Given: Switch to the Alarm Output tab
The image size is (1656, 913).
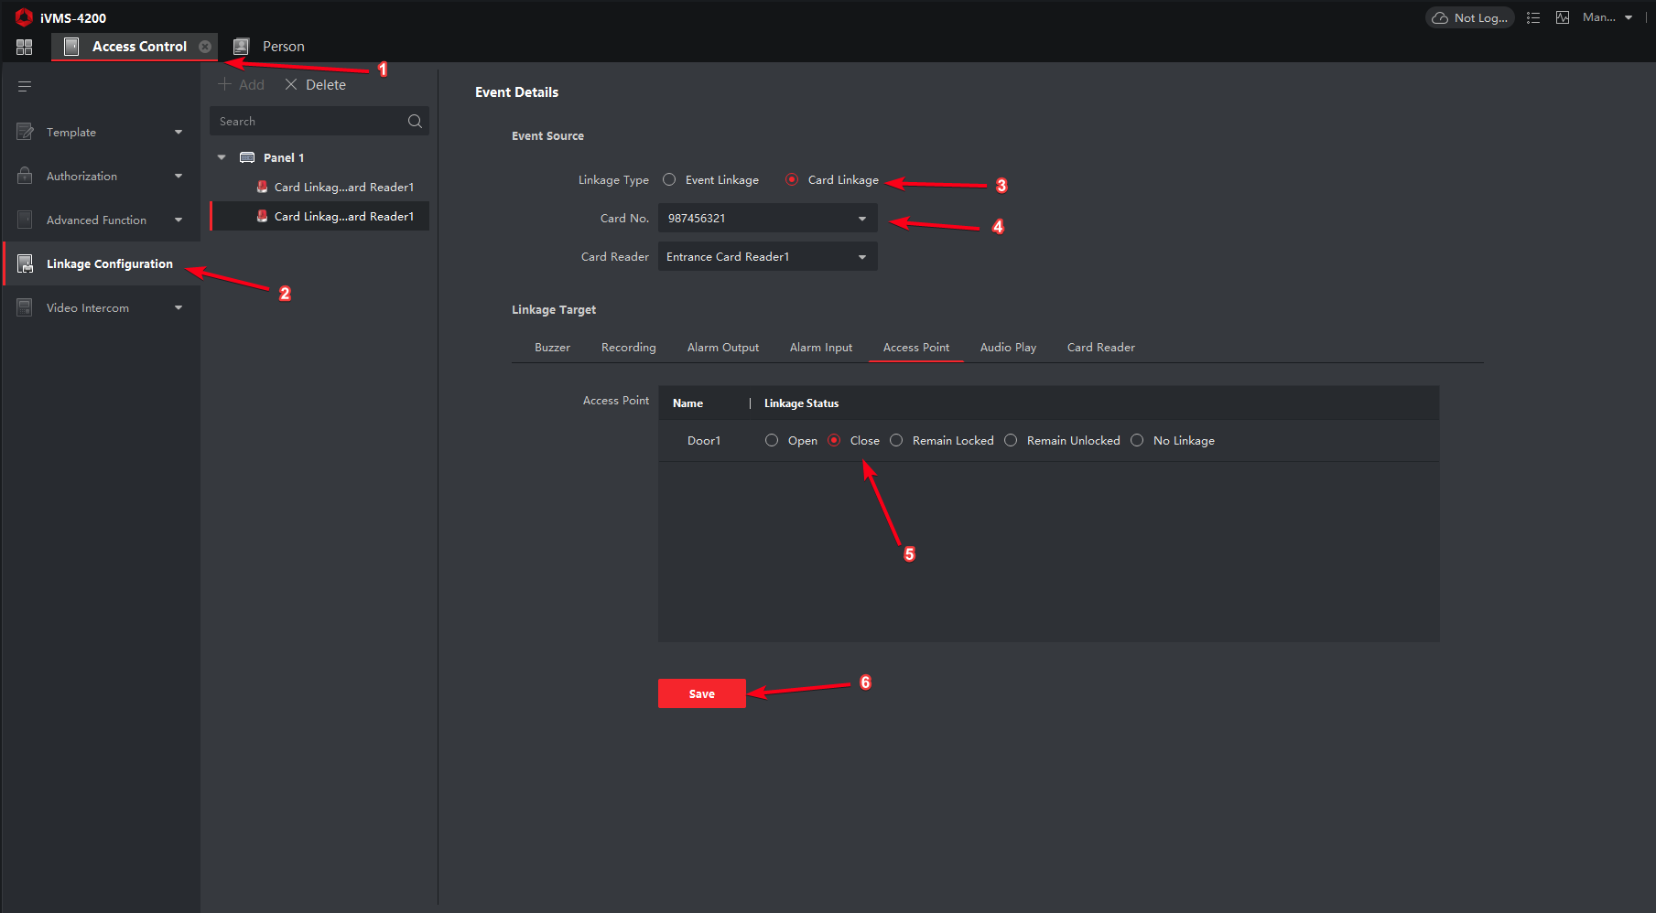Looking at the screenshot, I should tap(723, 348).
